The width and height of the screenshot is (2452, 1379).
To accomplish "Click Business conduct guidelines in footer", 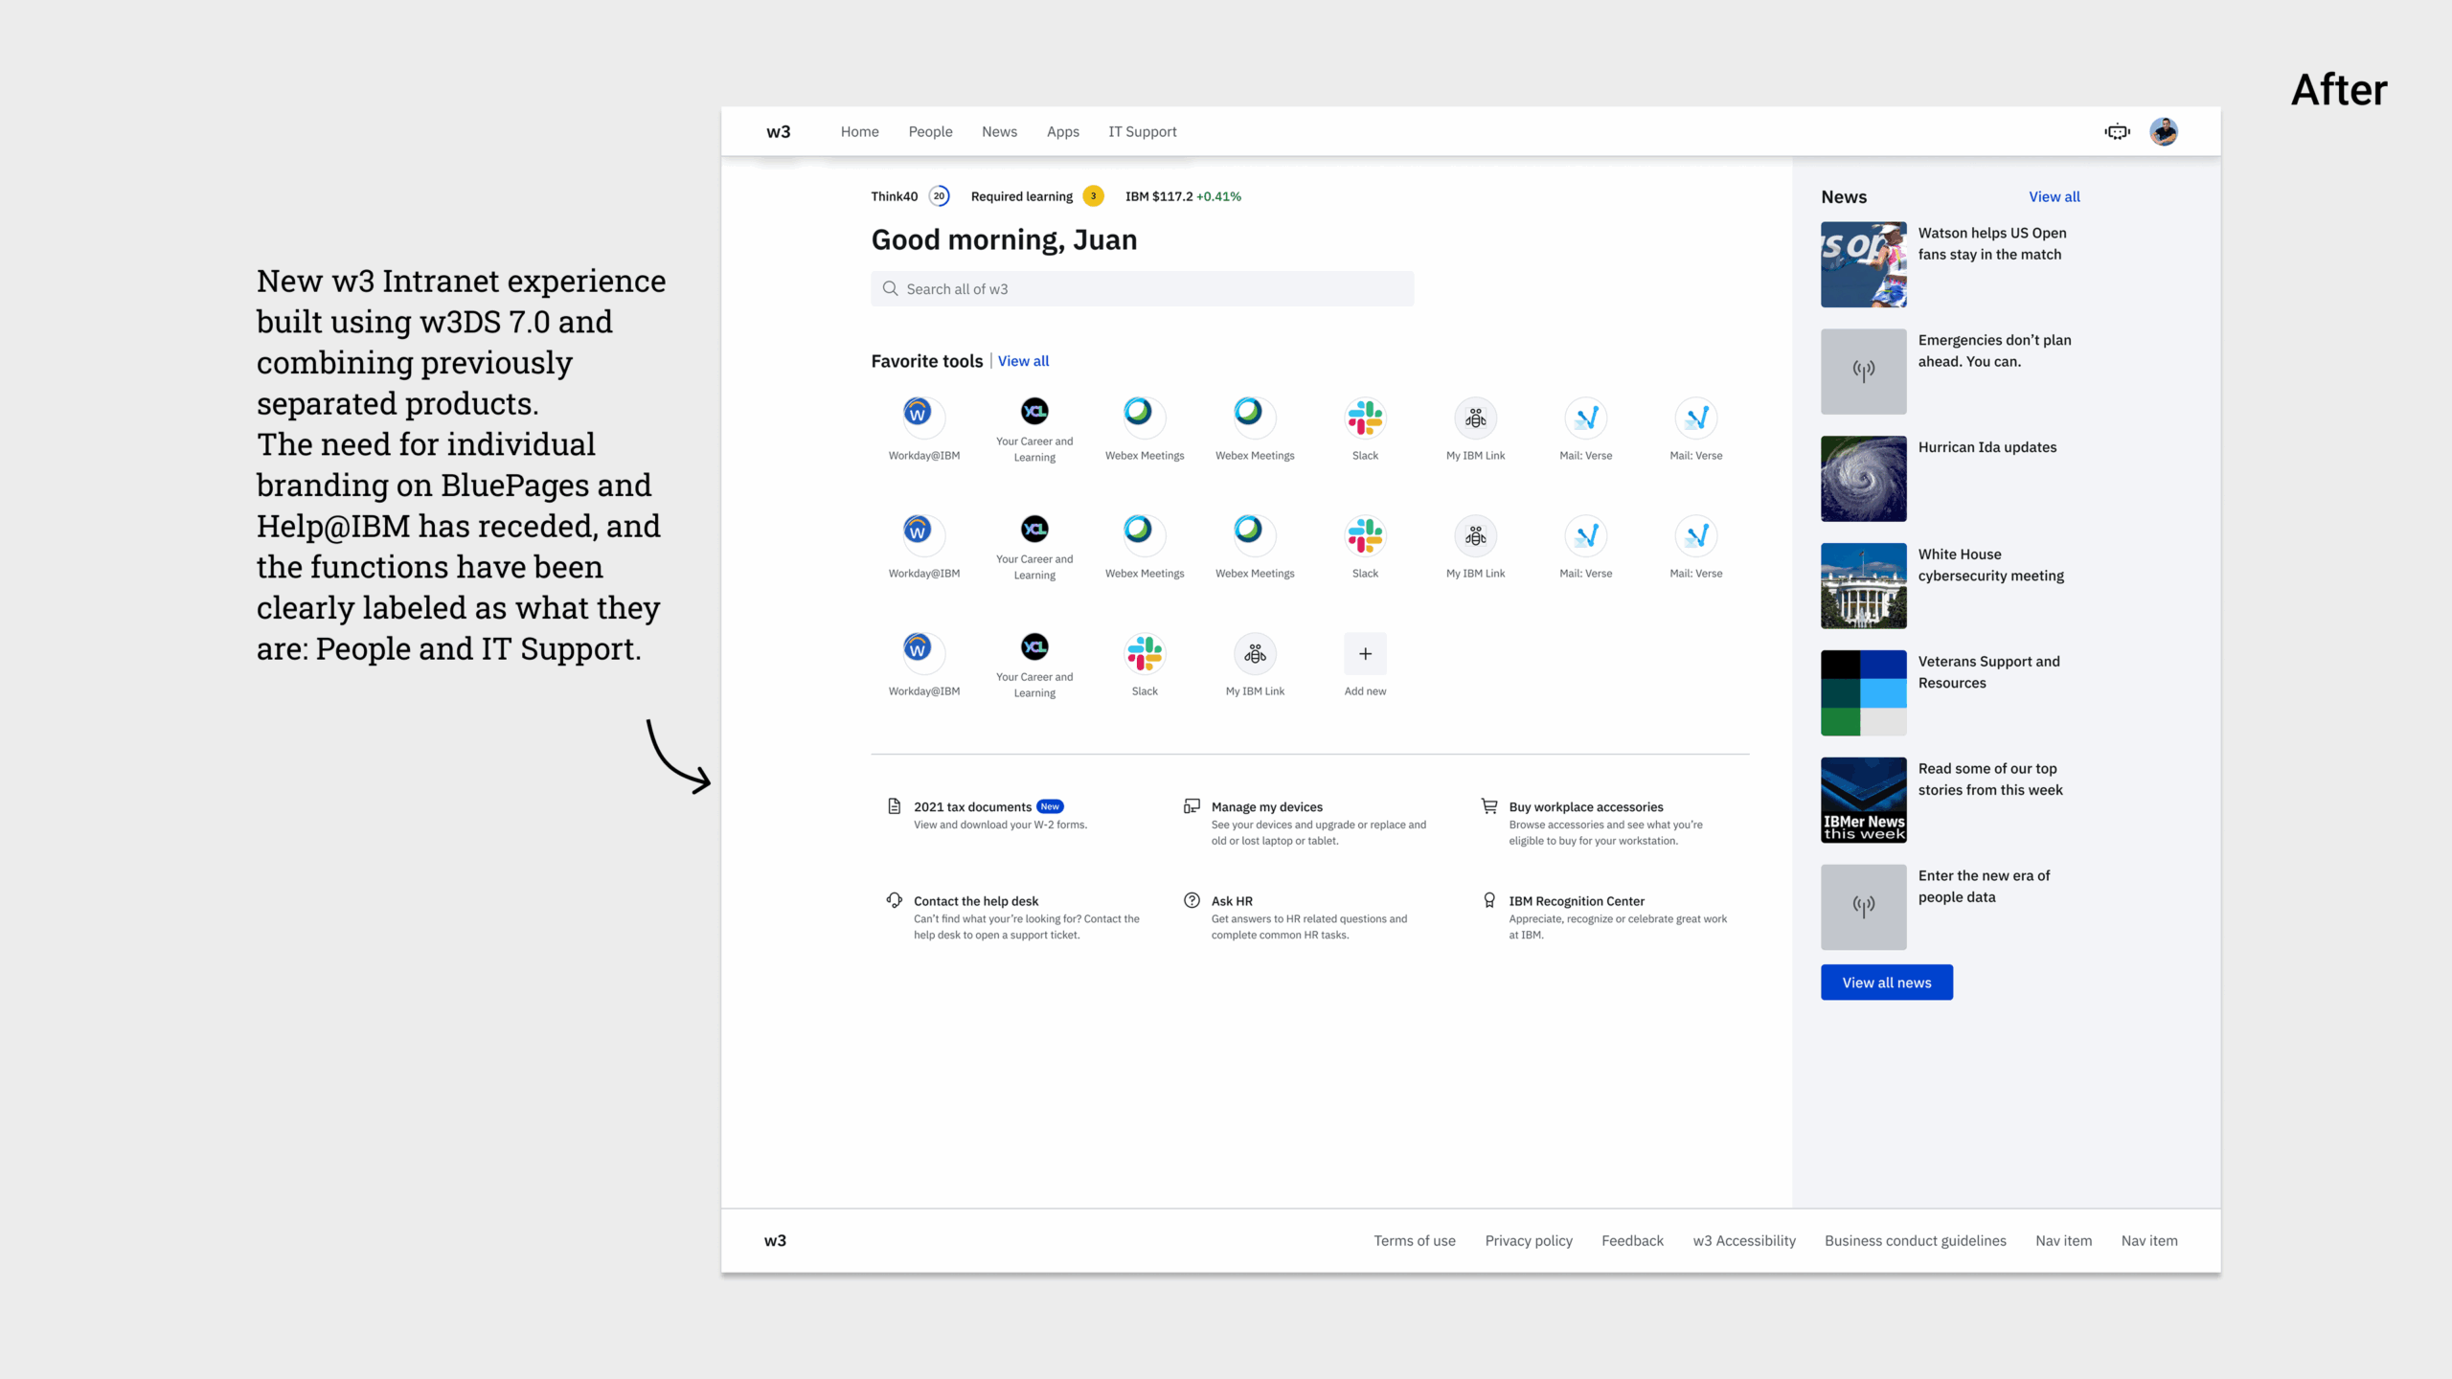I will (x=1915, y=1240).
